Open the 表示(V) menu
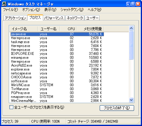The height and width of the screenshot is (126, 142). tap(50, 10)
